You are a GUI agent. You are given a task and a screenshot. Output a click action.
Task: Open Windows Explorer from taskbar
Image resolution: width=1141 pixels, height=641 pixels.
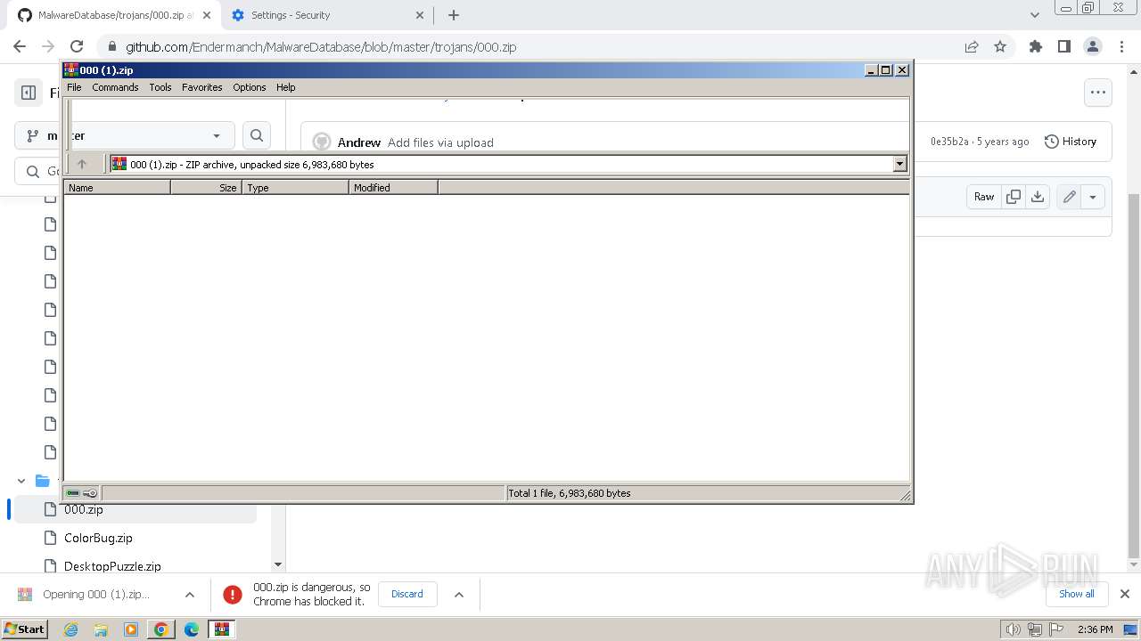pos(101,629)
